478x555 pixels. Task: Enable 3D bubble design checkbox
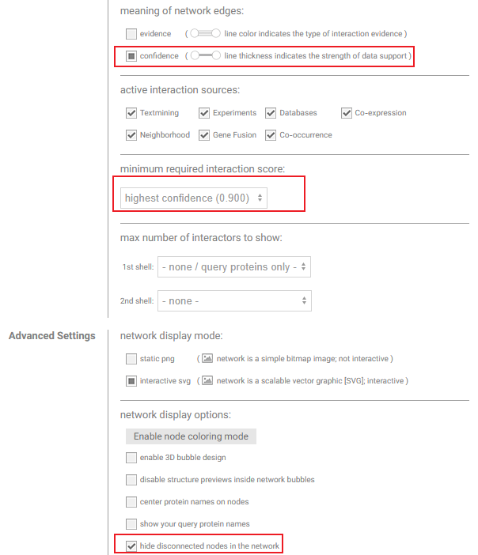coord(131,458)
